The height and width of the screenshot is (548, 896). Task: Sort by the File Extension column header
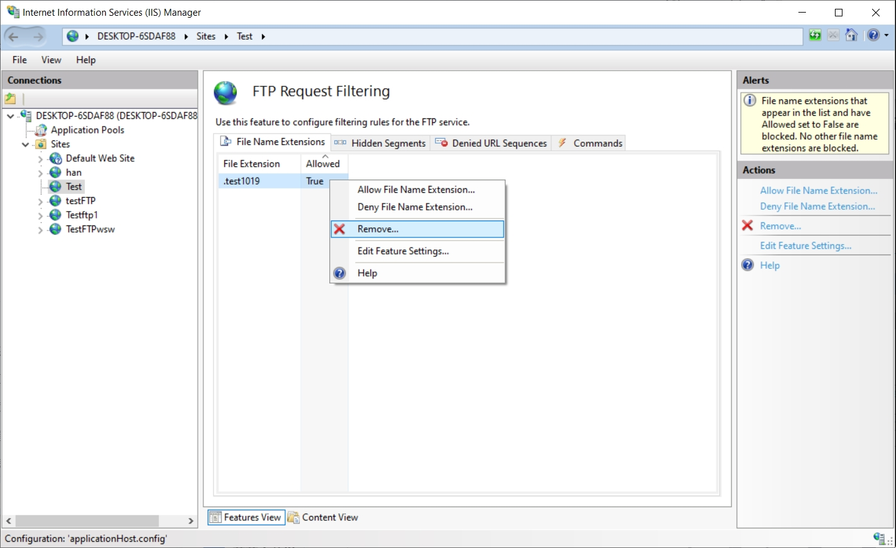(259, 164)
